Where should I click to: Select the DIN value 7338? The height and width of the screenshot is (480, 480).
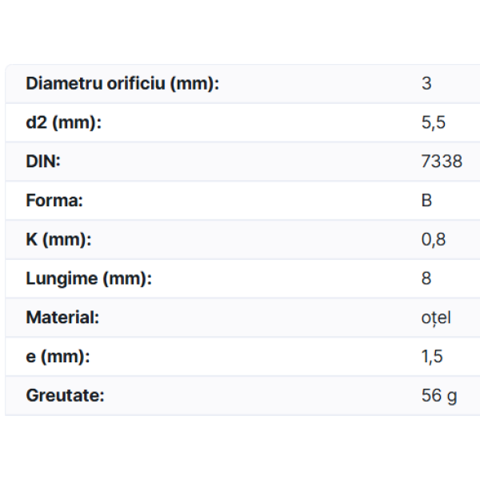(x=442, y=161)
